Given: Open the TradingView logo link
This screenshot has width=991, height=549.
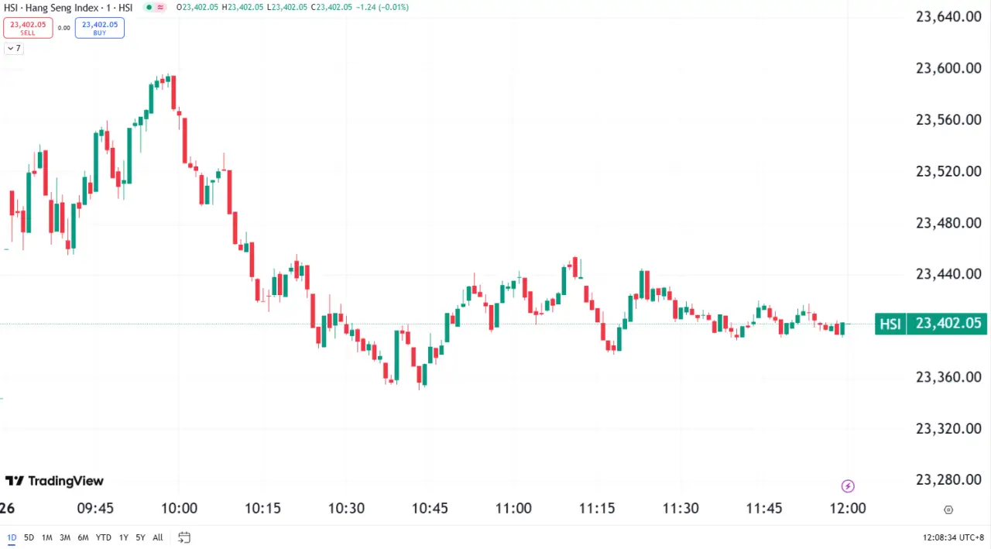Looking at the screenshot, I should [54, 481].
